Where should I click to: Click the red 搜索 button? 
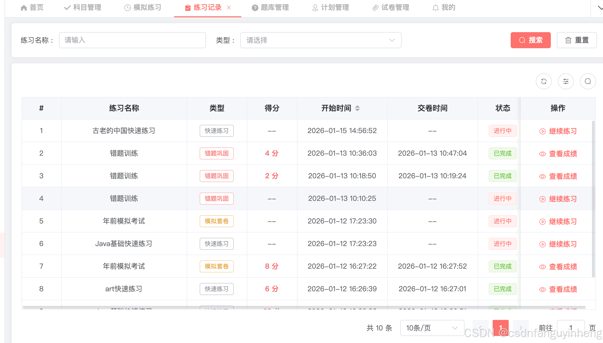[x=531, y=40]
